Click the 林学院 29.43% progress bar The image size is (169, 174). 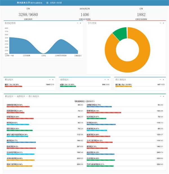(18, 125)
